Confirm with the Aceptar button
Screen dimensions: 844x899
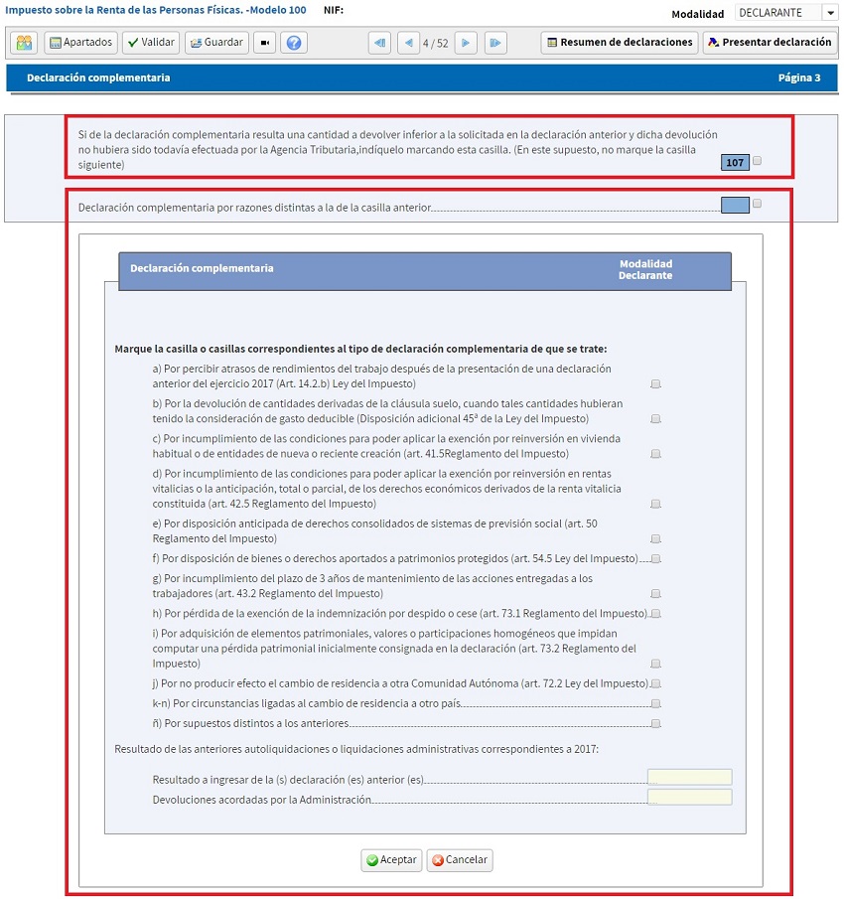pos(391,860)
